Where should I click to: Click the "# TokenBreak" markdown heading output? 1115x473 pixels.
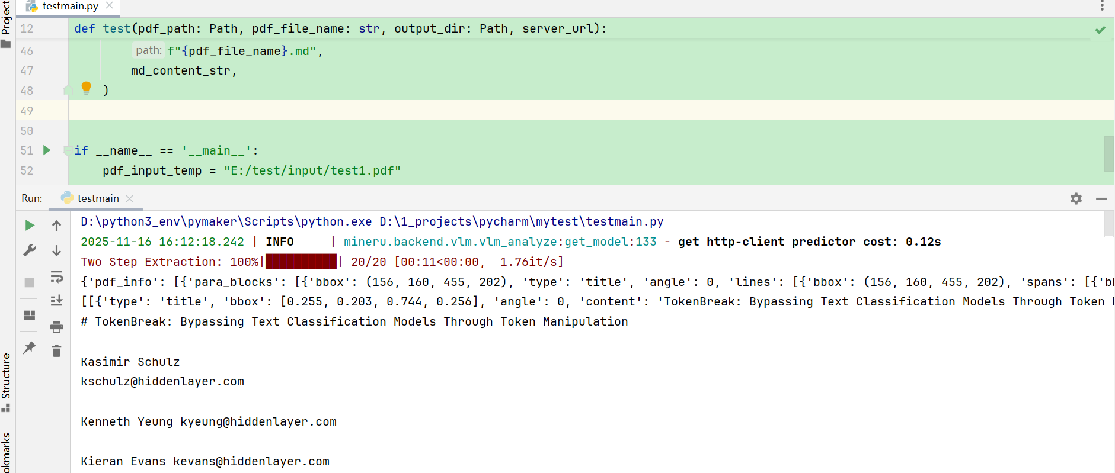(x=354, y=322)
